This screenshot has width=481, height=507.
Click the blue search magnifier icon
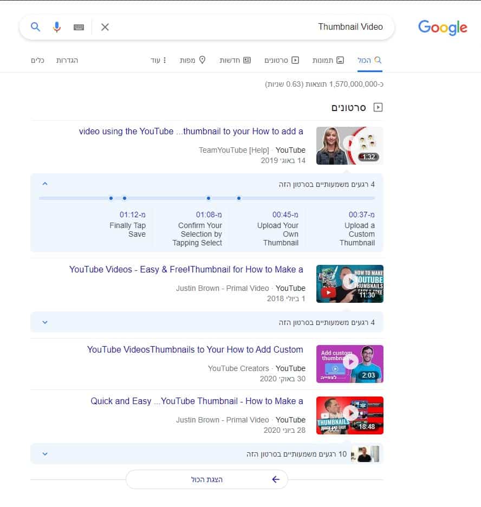[x=35, y=27]
